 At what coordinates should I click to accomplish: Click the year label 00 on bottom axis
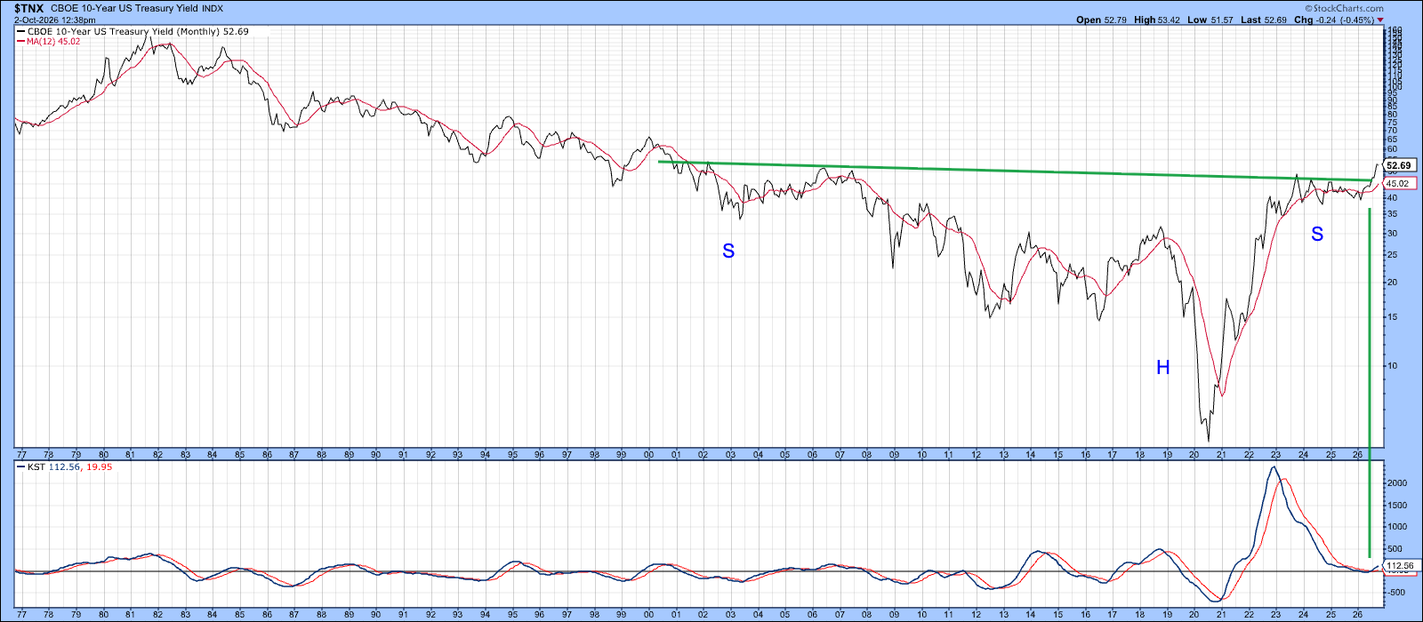pos(648,613)
